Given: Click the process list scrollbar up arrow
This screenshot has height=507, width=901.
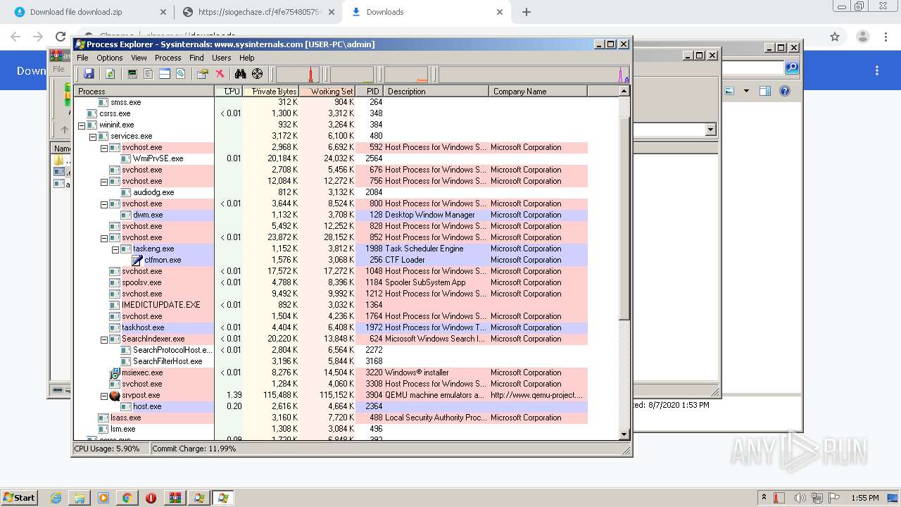Looking at the screenshot, I should 624,91.
